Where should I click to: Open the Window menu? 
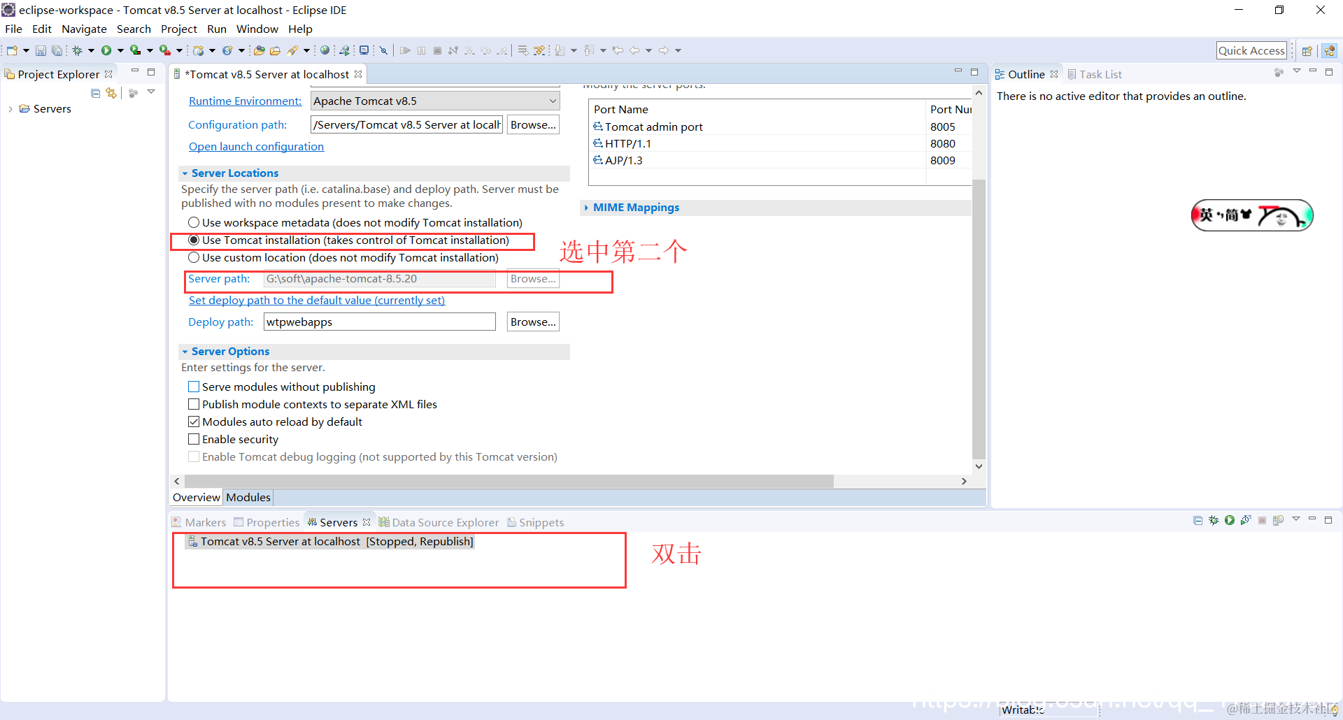[x=257, y=29]
